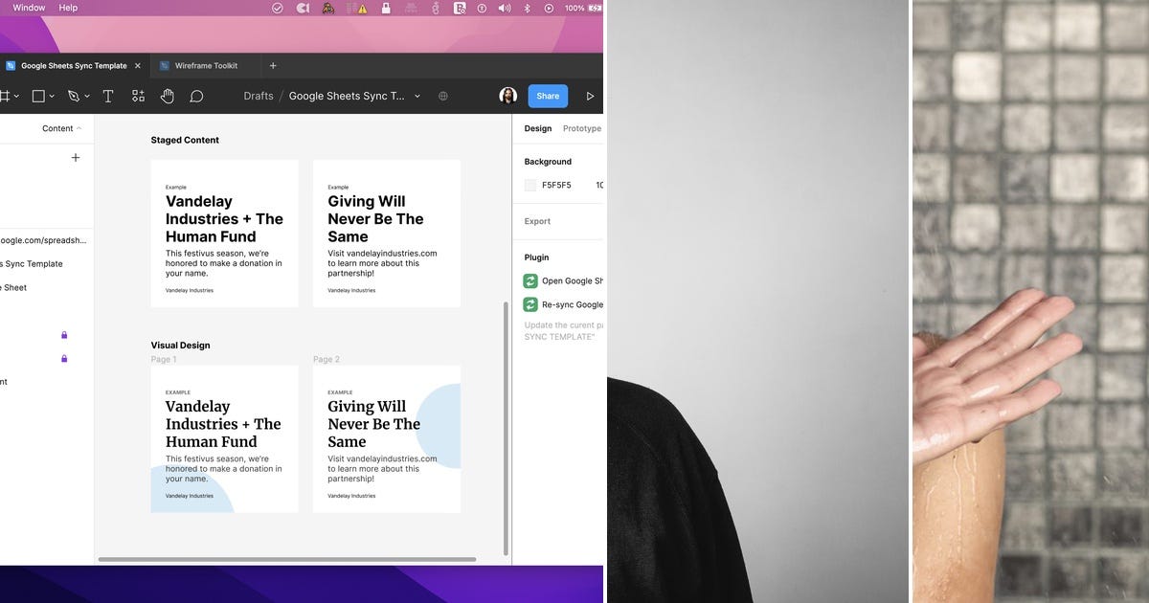The image size is (1149, 603).
Task: Open the file name dropdown next to Google Sheets Sync
Action: (417, 96)
